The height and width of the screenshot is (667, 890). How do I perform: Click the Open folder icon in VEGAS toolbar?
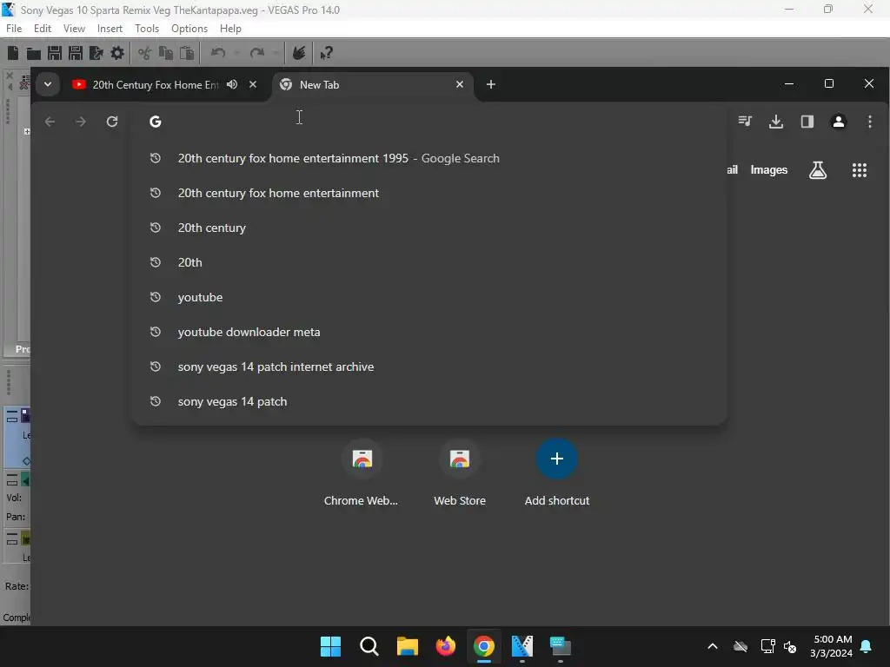pyautogui.click(x=34, y=53)
